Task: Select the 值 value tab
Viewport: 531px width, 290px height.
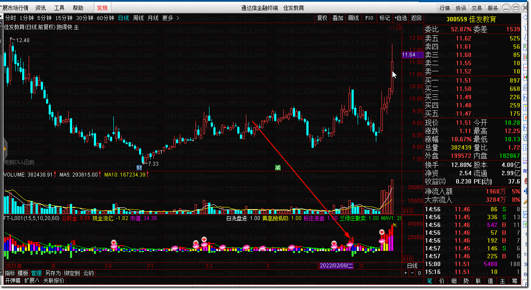Action: [491, 281]
